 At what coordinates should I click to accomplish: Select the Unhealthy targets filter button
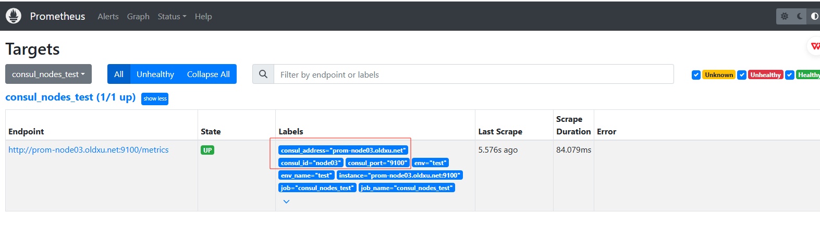click(155, 74)
